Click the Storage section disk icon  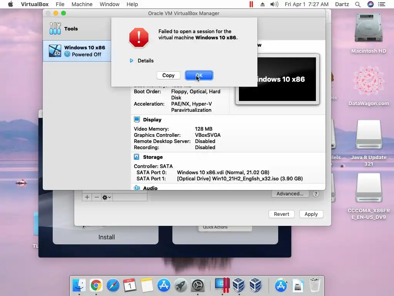point(137,157)
